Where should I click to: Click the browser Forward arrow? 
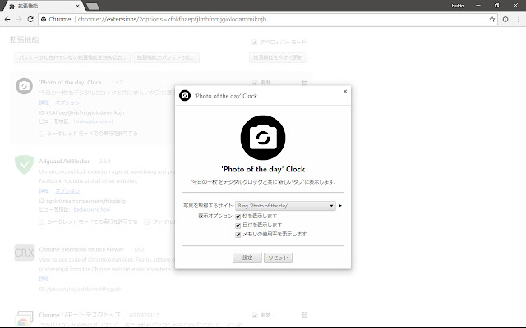click(x=19, y=20)
